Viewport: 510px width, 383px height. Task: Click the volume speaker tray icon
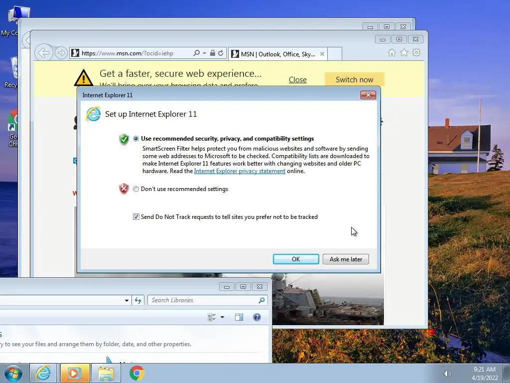coord(448,374)
